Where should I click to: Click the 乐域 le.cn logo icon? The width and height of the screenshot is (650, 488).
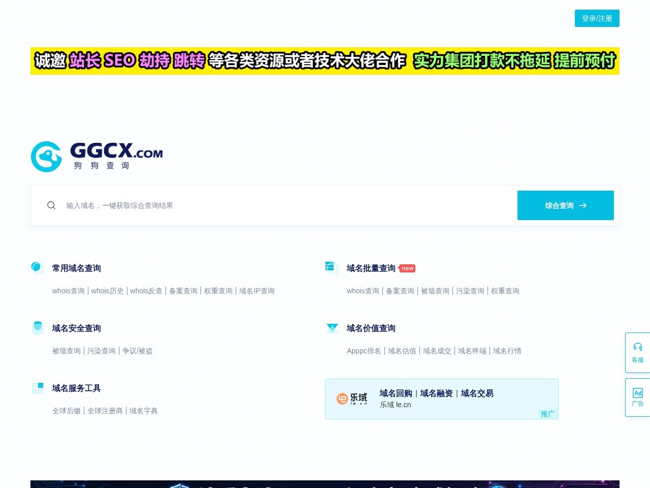tap(343, 399)
